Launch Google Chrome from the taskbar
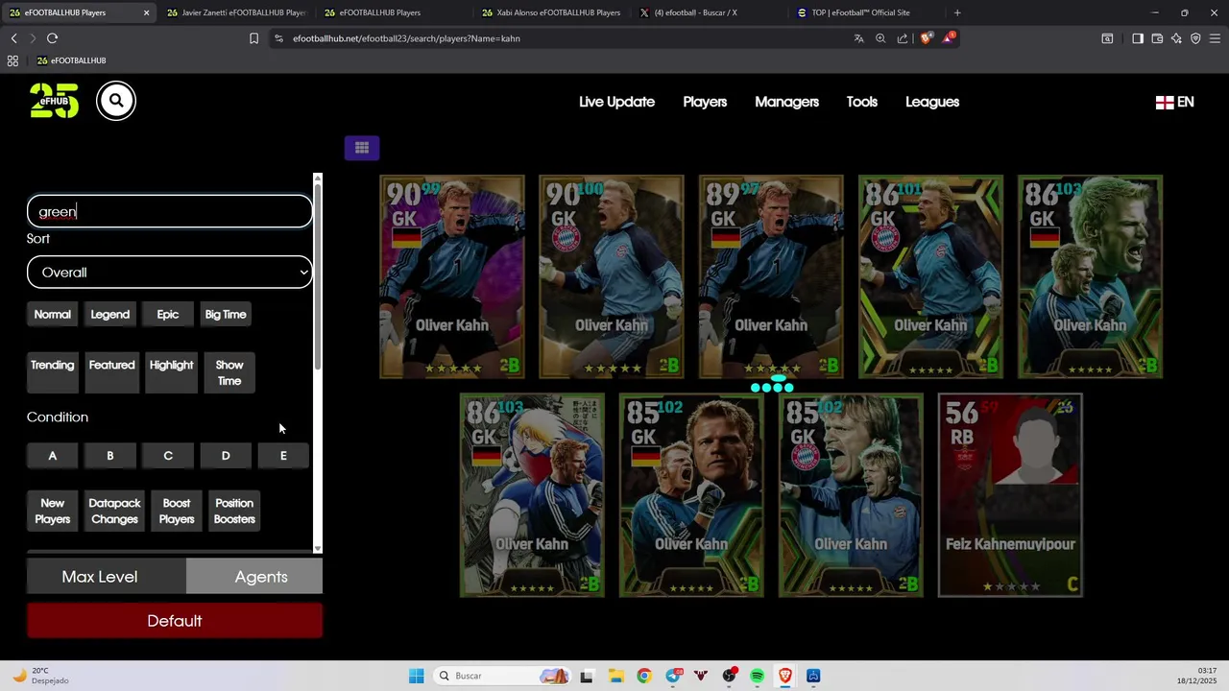 [644, 676]
